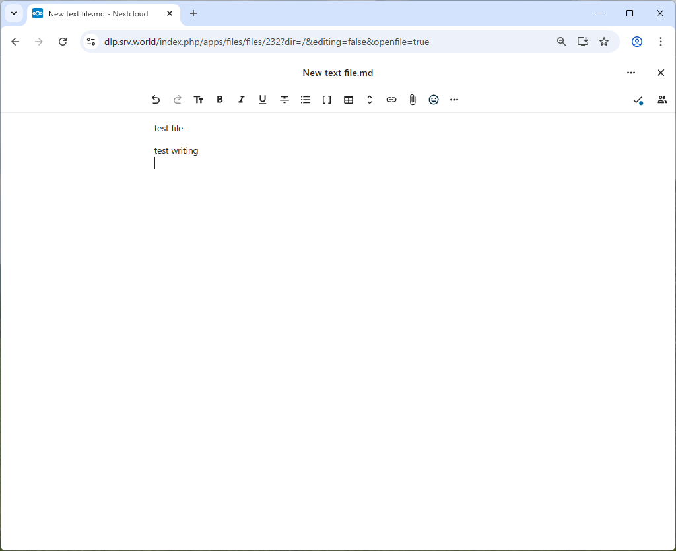
Task: Go forward in browser history
Action: click(x=39, y=42)
